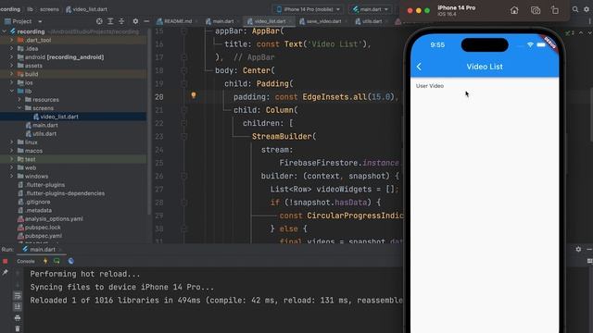Viewport: 593px width, 333px height.
Task: Expand the ios folder
Action: [x=12, y=82]
